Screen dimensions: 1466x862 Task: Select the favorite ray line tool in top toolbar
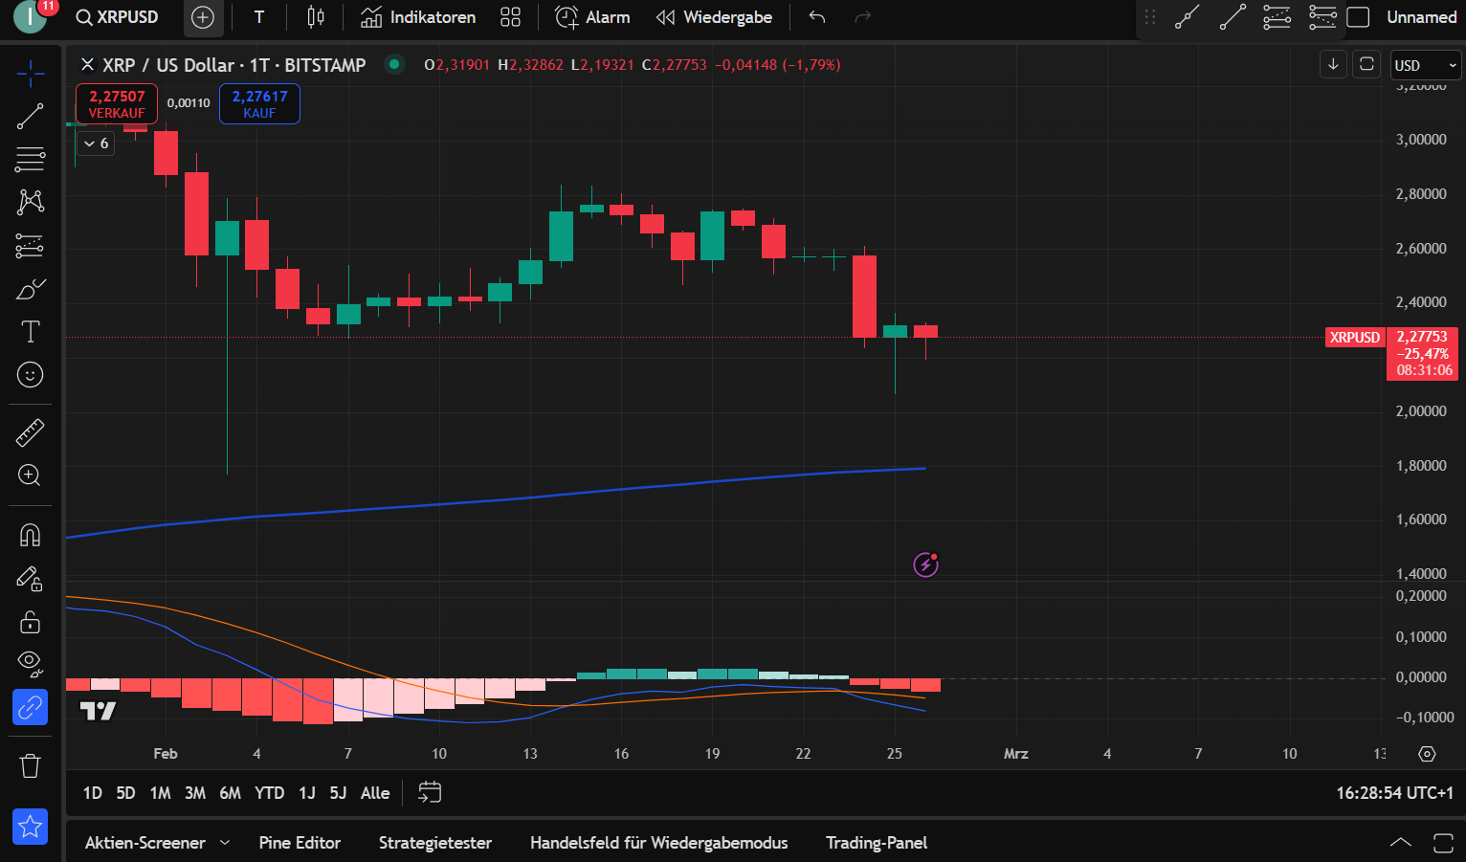click(x=1188, y=17)
